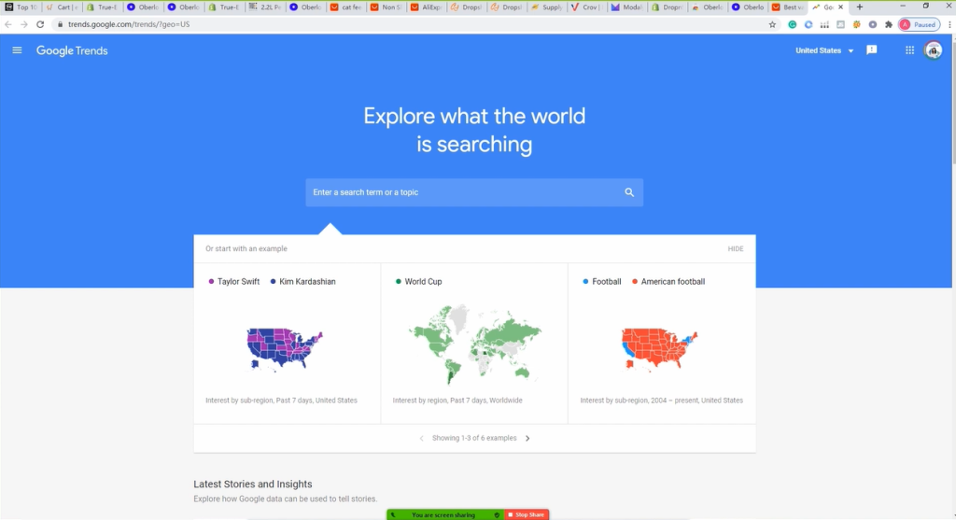The width and height of the screenshot is (956, 520).
Task: Switch to the Cart tab
Action: pyautogui.click(x=62, y=7)
